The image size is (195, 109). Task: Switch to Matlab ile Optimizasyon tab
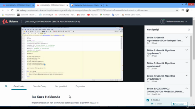pyautogui.click(x=87, y=5)
